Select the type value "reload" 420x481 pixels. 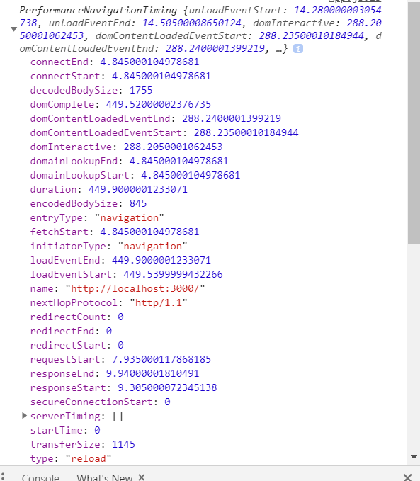tap(89, 458)
